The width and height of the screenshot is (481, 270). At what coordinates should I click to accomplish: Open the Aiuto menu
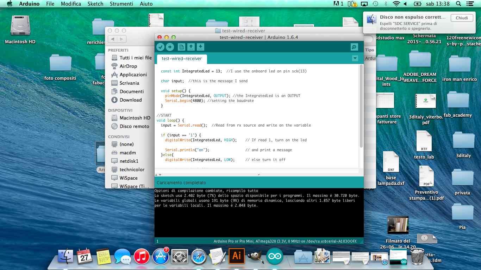(x=146, y=4)
